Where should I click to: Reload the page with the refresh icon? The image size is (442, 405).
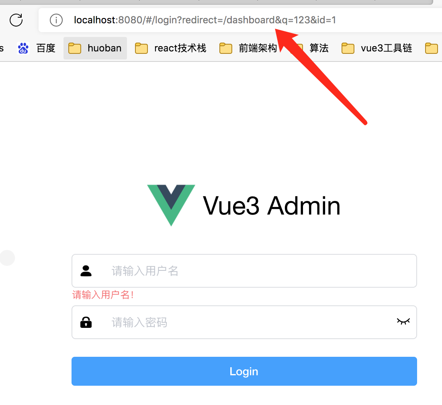(16, 20)
